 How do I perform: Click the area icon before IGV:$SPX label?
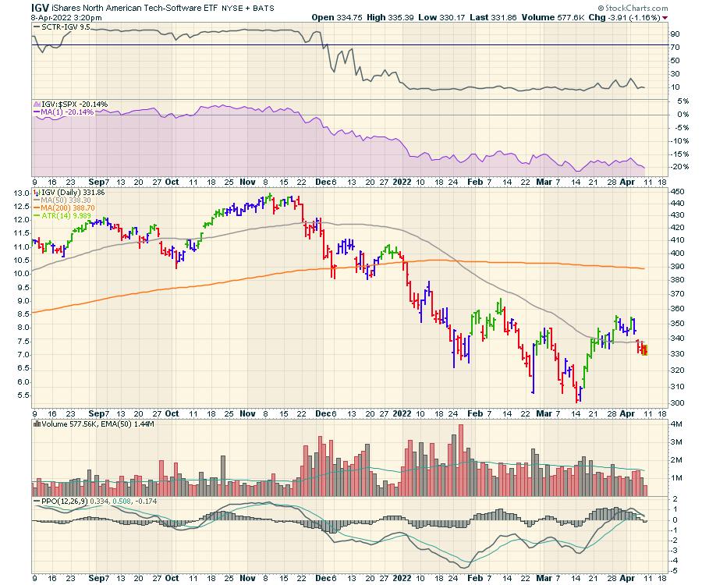37,105
